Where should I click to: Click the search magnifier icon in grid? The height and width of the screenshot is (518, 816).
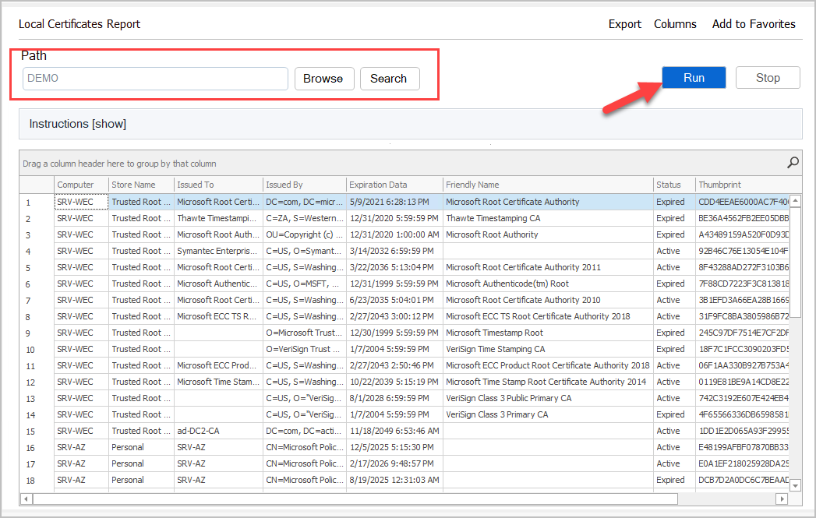point(793,163)
